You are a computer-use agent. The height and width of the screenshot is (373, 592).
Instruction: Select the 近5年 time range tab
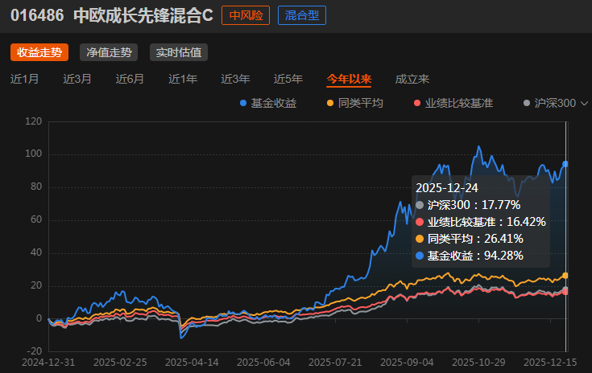[288, 79]
